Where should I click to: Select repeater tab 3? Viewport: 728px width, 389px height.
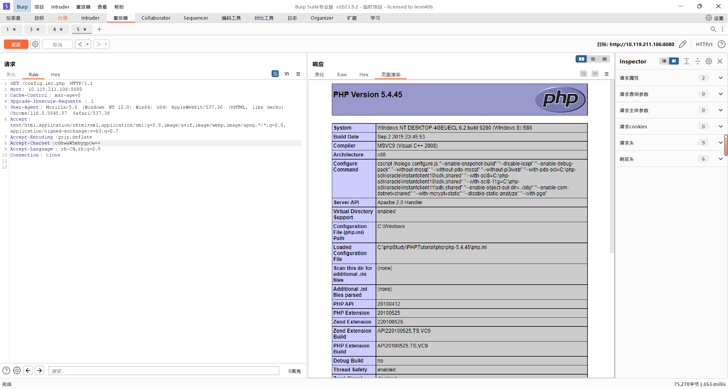point(31,29)
